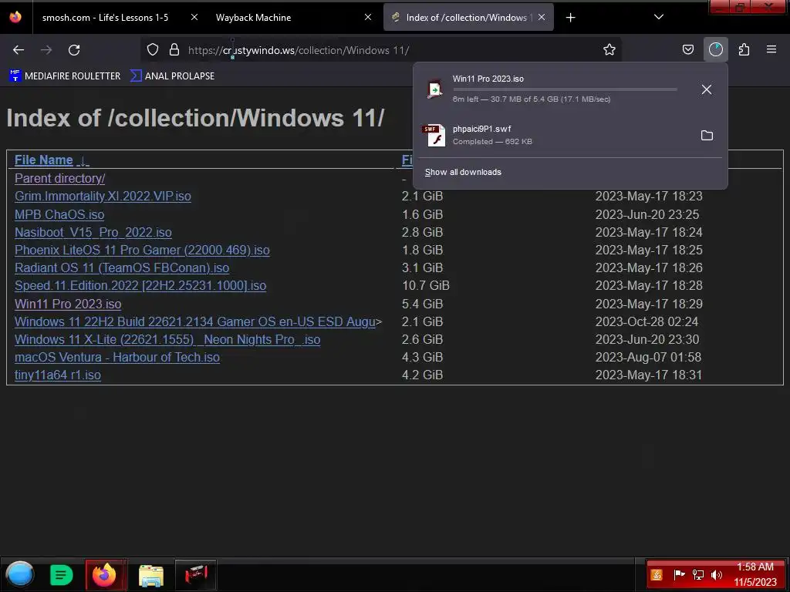Download Grim.Immortality.XI.2022.VIP.iso
The image size is (790, 592).
103,196
